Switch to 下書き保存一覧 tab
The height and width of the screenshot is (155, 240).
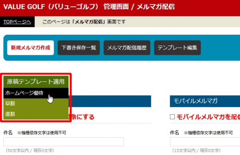tap(79, 48)
